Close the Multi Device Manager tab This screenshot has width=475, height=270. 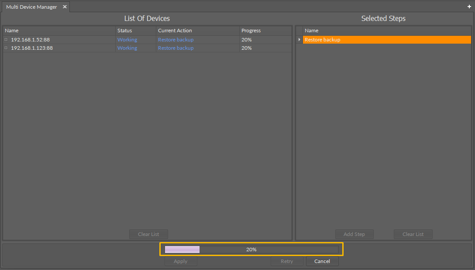[x=65, y=7]
